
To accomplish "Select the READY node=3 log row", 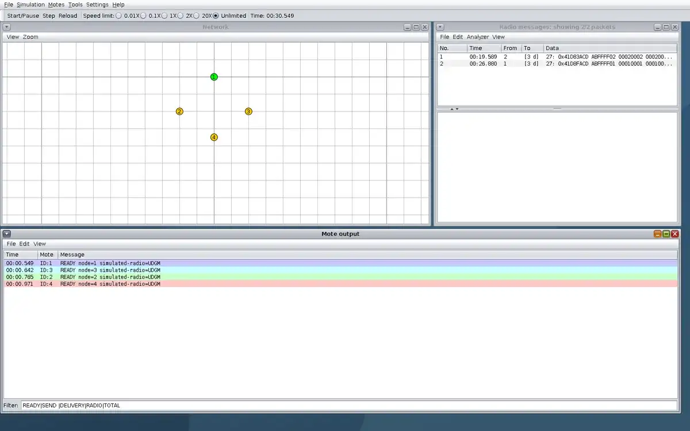I will pyautogui.click(x=341, y=270).
